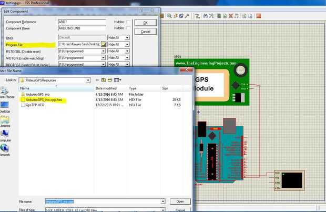The width and height of the screenshot is (326, 212).
Task: Open Desktop shortcut in places sidebar
Action: (x=5, y=107)
